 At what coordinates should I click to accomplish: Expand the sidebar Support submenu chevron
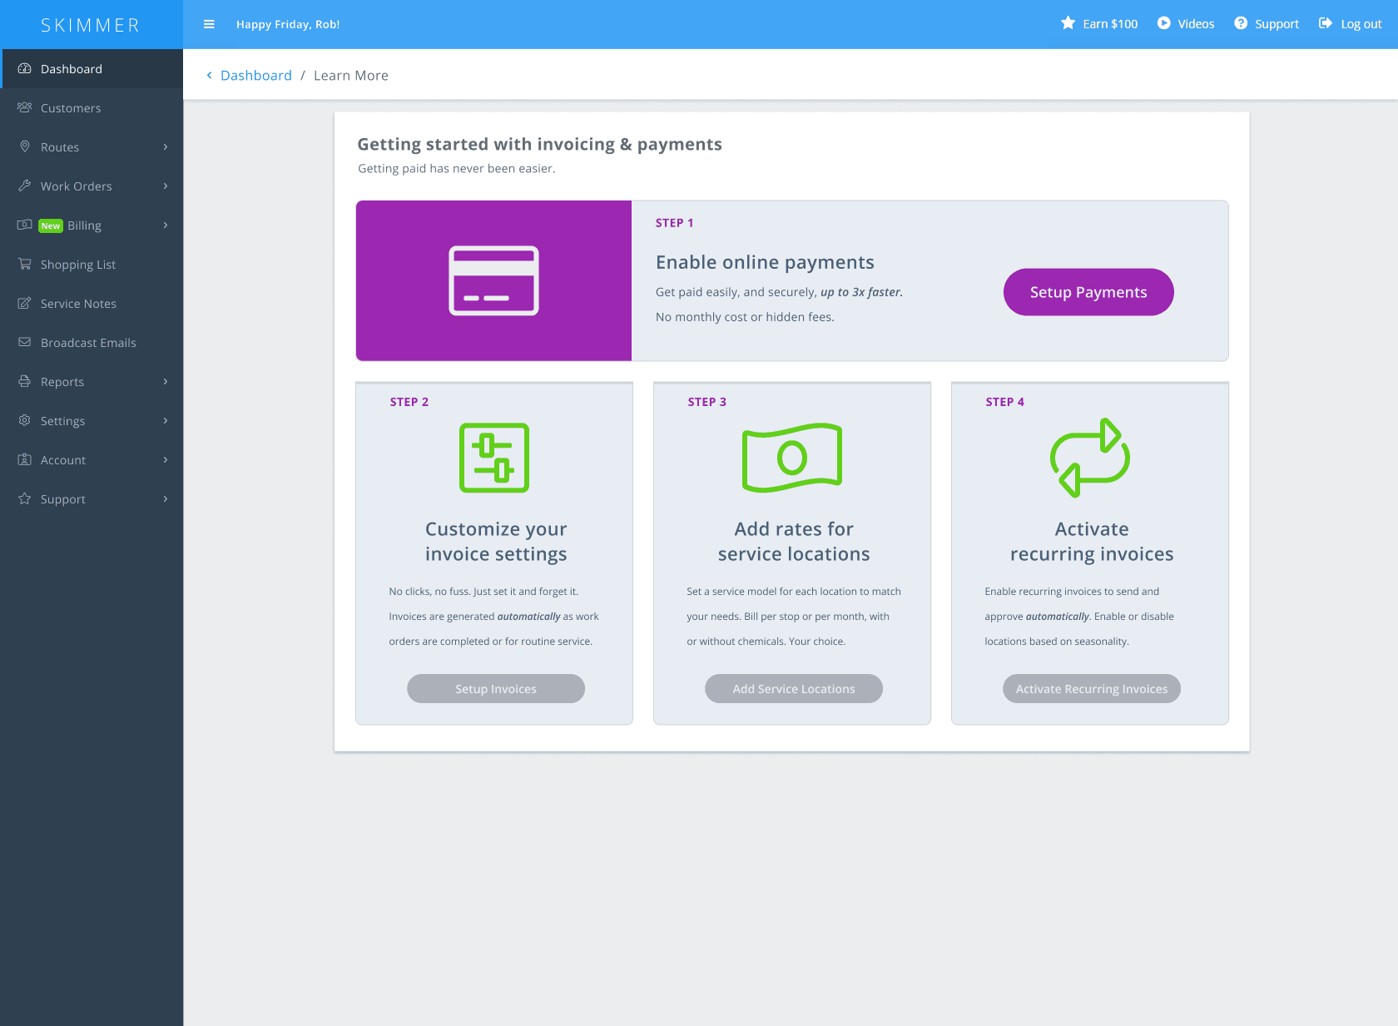point(166,499)
